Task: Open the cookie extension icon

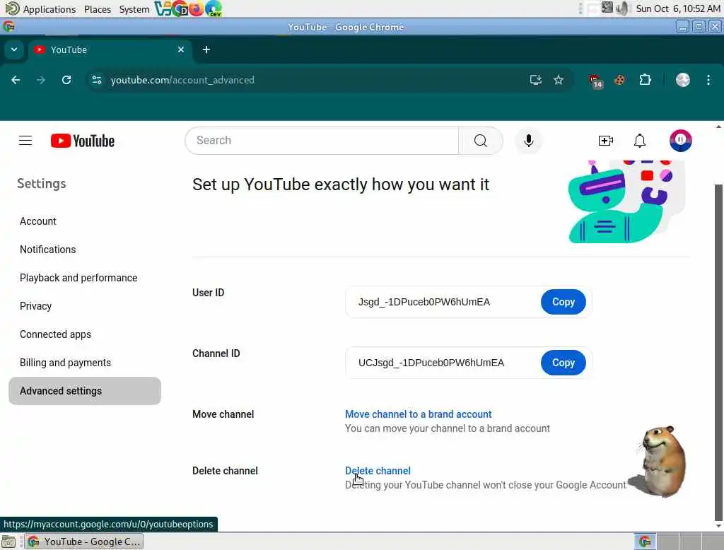Action: tap(619, 80)
